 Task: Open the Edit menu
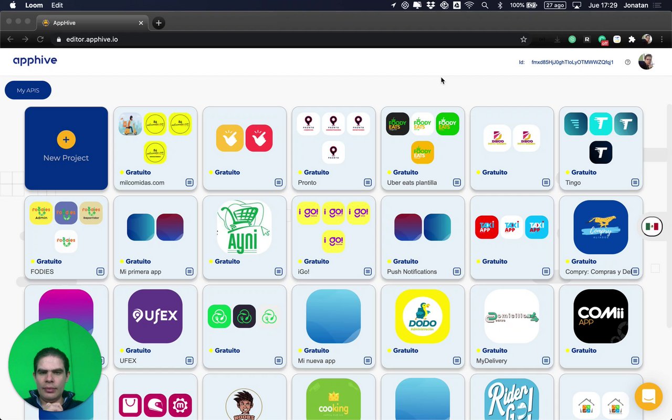[57, 5]
